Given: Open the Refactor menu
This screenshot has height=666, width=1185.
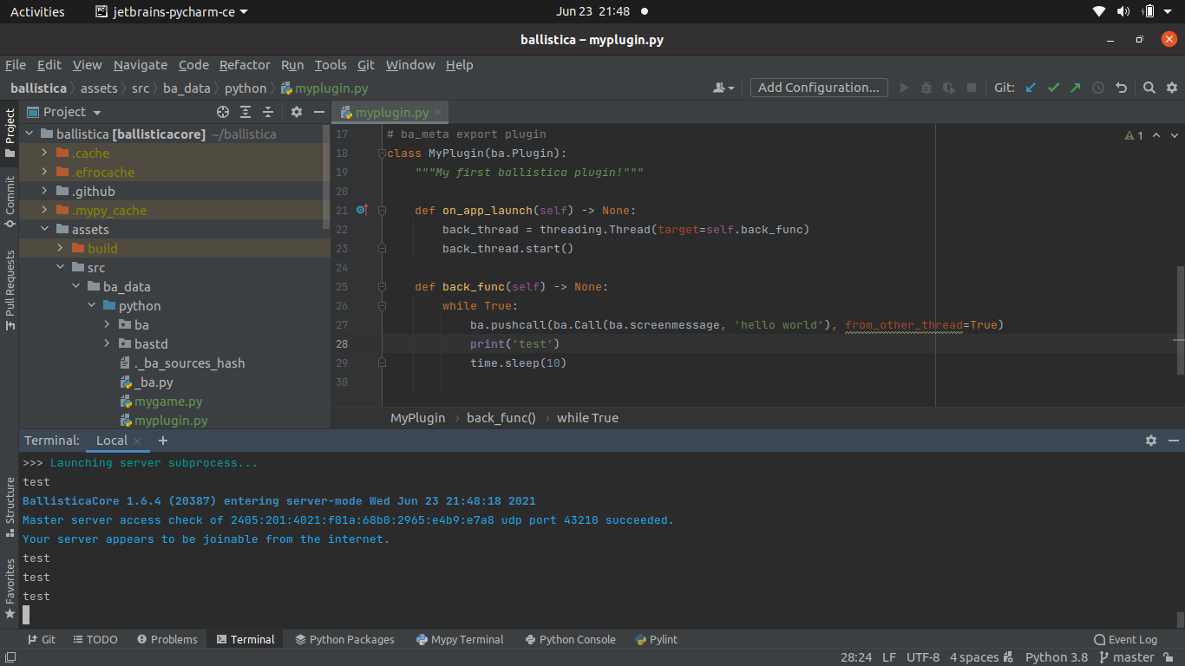Looking at the screenshot, I should pos(245,65).
